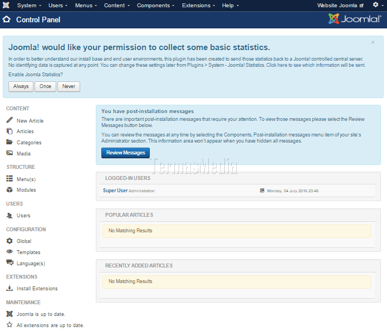
Task: Click the Modules cube icon
Action: pyautogui.click(x=9, y=189)
